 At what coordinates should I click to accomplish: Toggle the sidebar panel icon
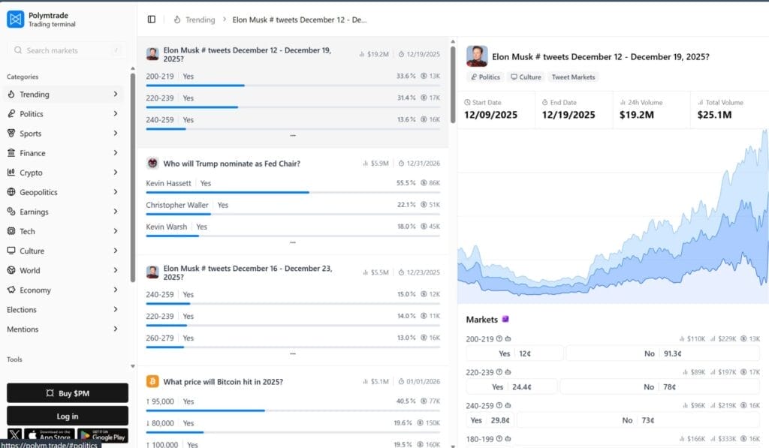152,20
